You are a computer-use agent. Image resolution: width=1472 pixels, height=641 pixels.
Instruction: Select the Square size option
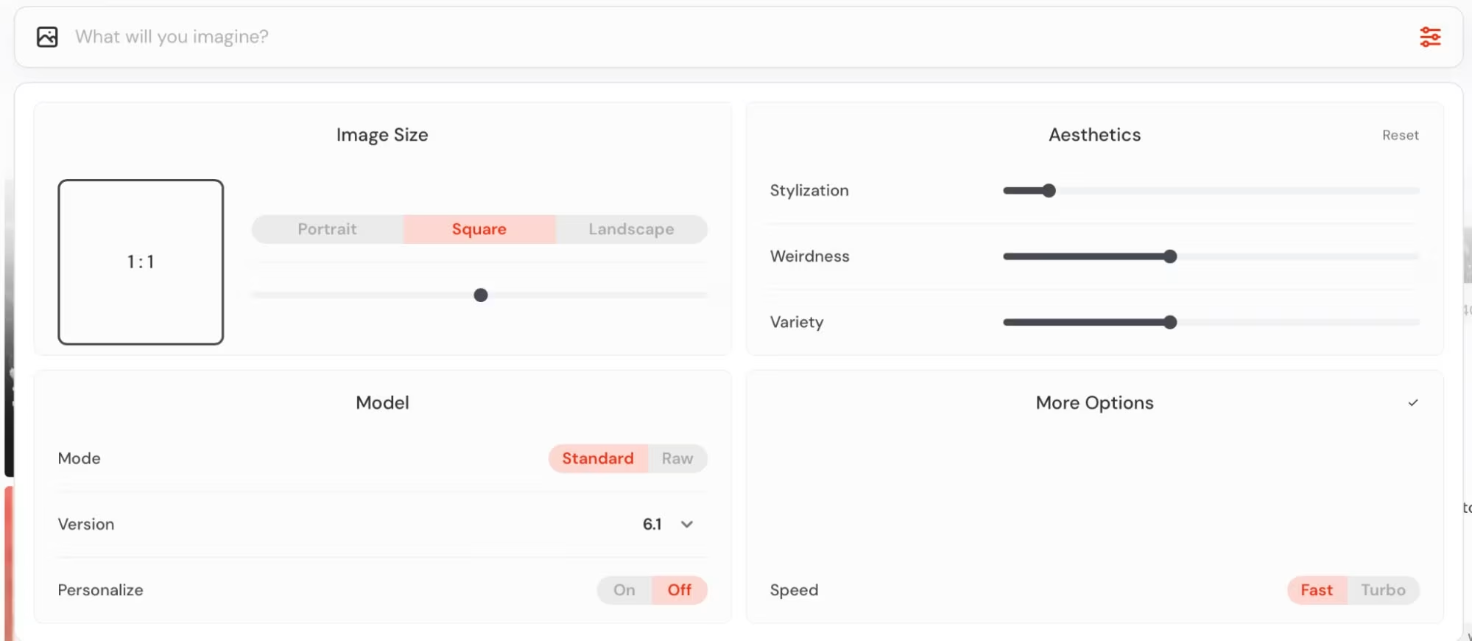[x=479, y=229]
